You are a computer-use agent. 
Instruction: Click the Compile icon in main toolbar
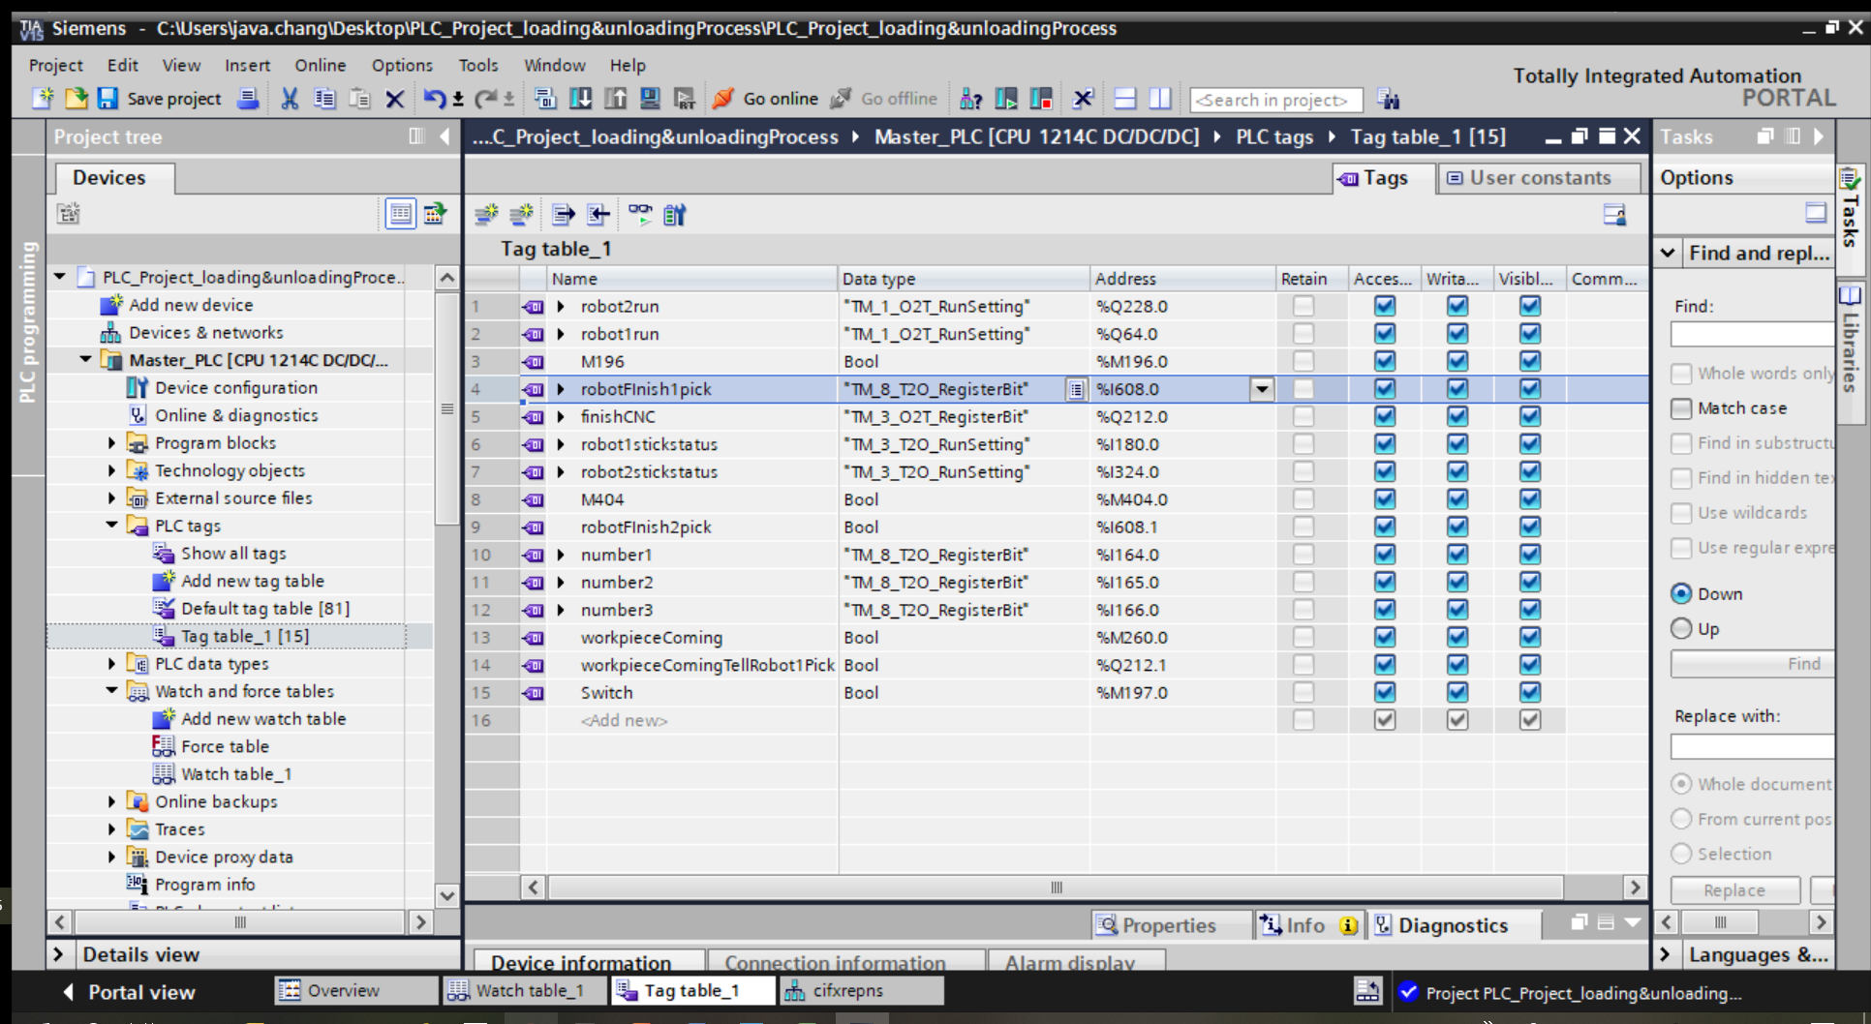click(x=545, y=99)
